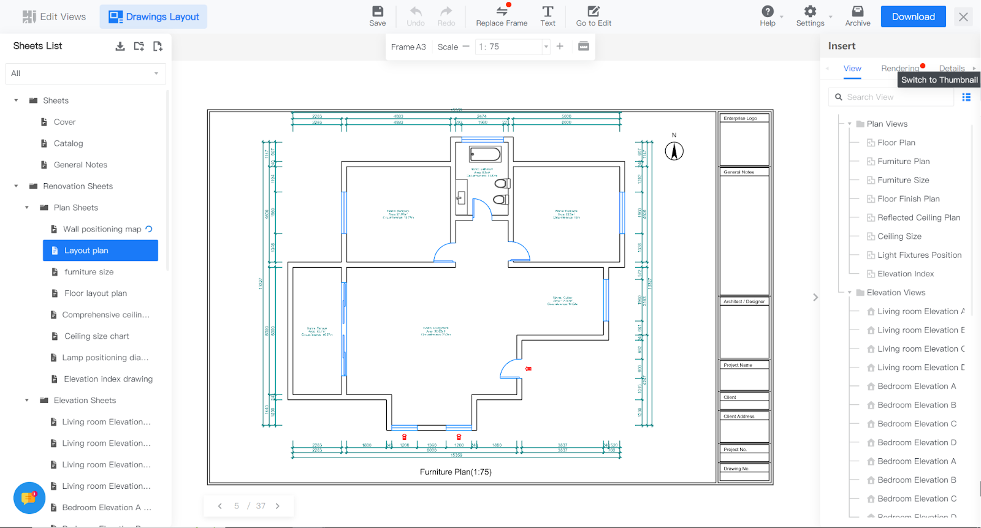Screen dimensions: 981x528
Task: Click the Save icon in toolbar
Action: [x=378, y=12]
